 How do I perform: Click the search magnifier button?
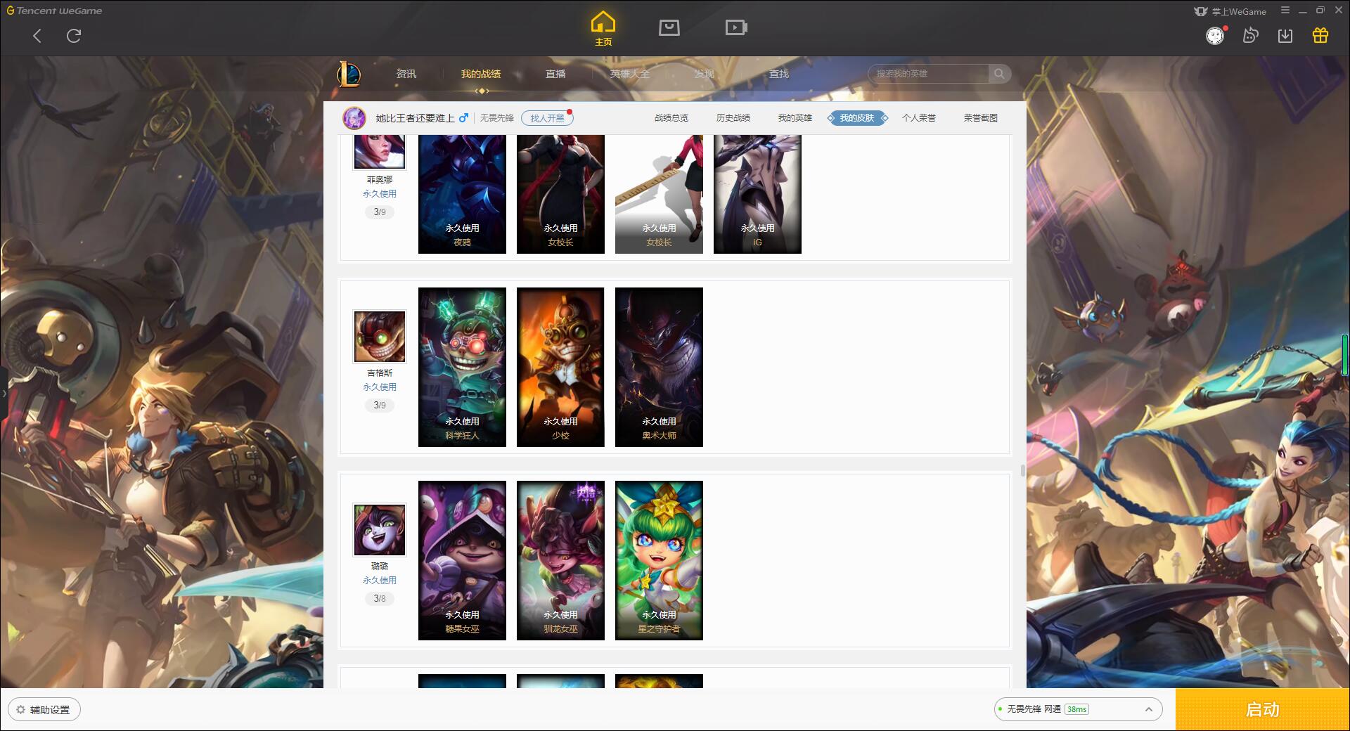999,74
